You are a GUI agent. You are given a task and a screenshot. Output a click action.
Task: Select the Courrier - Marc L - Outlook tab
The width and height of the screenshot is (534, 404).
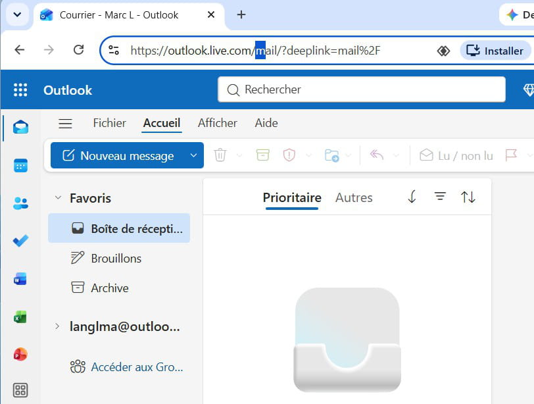click(129, 15)
